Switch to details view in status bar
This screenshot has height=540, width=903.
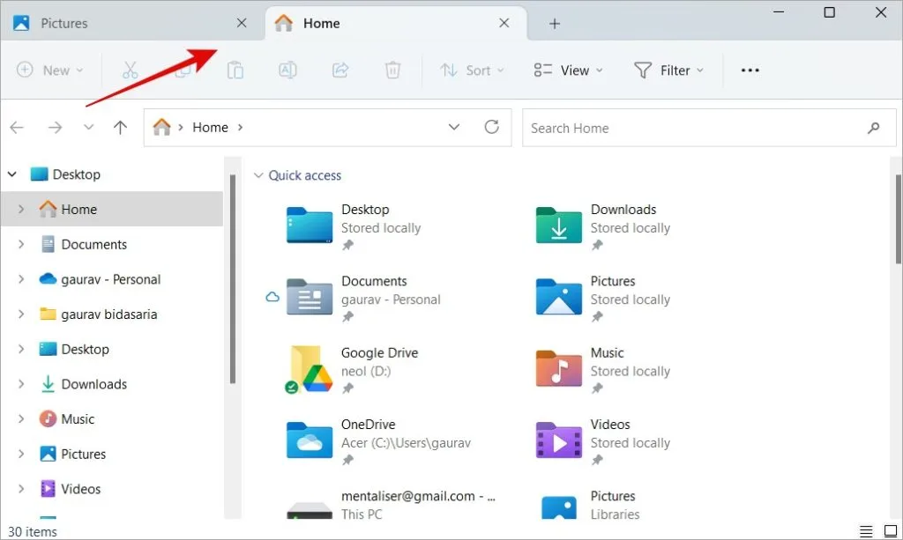pos(867,531)
